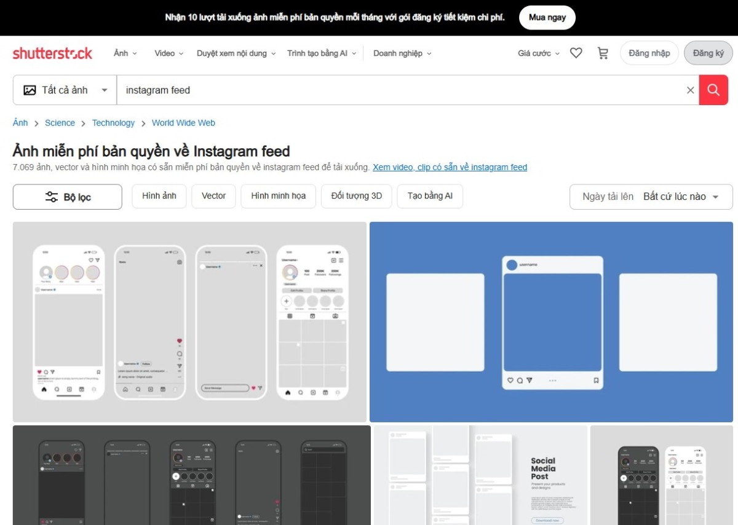Screen dimensions: 738x525
Task: Expand the Duyệt xem nội dung menu
Action: pos(236,53)
